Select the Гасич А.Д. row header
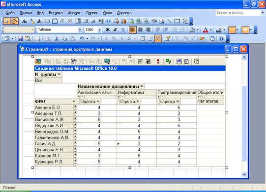The width and height of the screenshot is (266, 192). [54, 144]
